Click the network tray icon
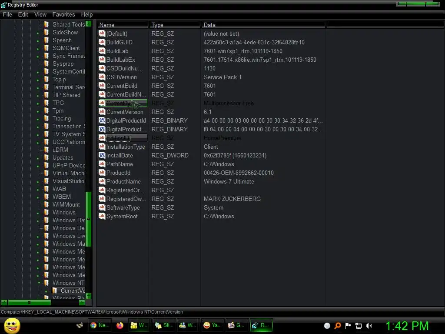Screen dimensions: 445x334 pyautogui.click(x=359, y=326)
